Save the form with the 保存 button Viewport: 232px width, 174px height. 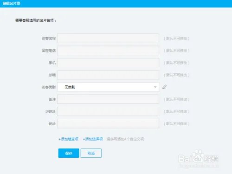click(69, 153)
